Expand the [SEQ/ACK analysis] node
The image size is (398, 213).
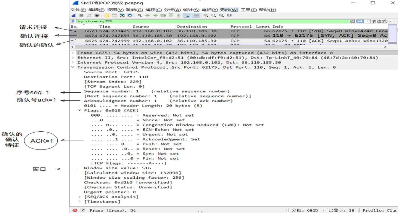[80, 197]
